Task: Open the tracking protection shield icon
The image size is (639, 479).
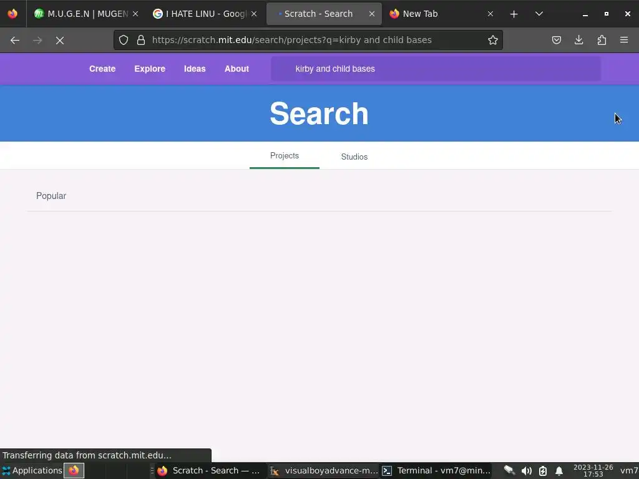Action: click(124, 40)
